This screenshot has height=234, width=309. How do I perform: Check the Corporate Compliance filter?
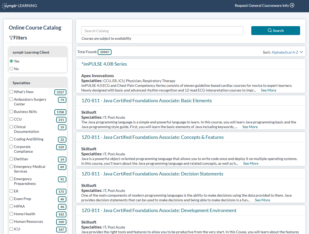[x=11, y=147]
